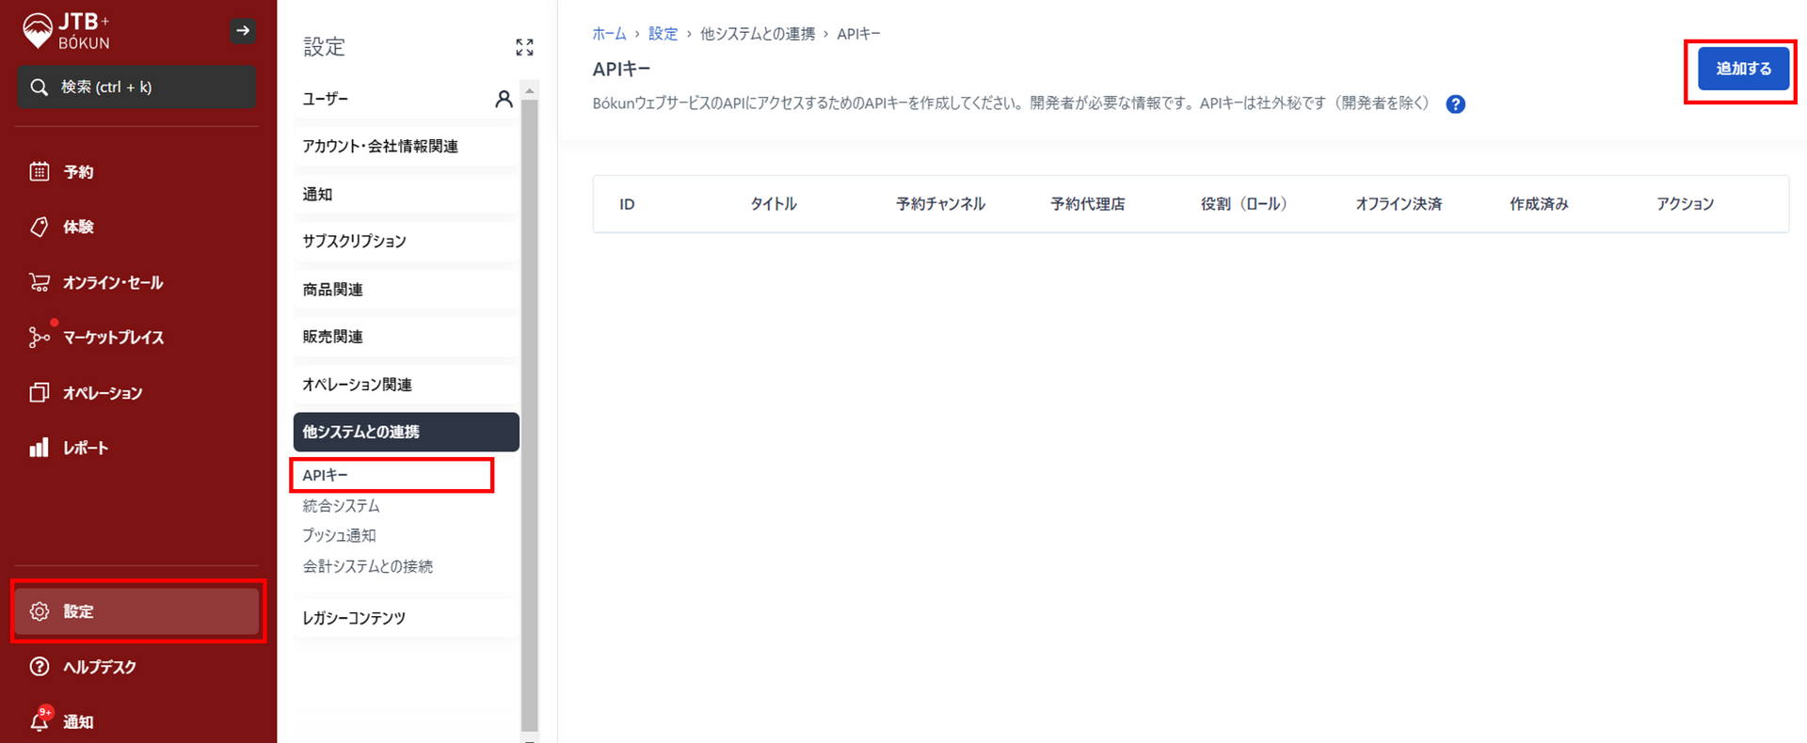Collapse the 他システムとの連携 section
Image resolution: width=1807 pixels, height=743 pixels.
pyautogui.click(x=405, y=432)
